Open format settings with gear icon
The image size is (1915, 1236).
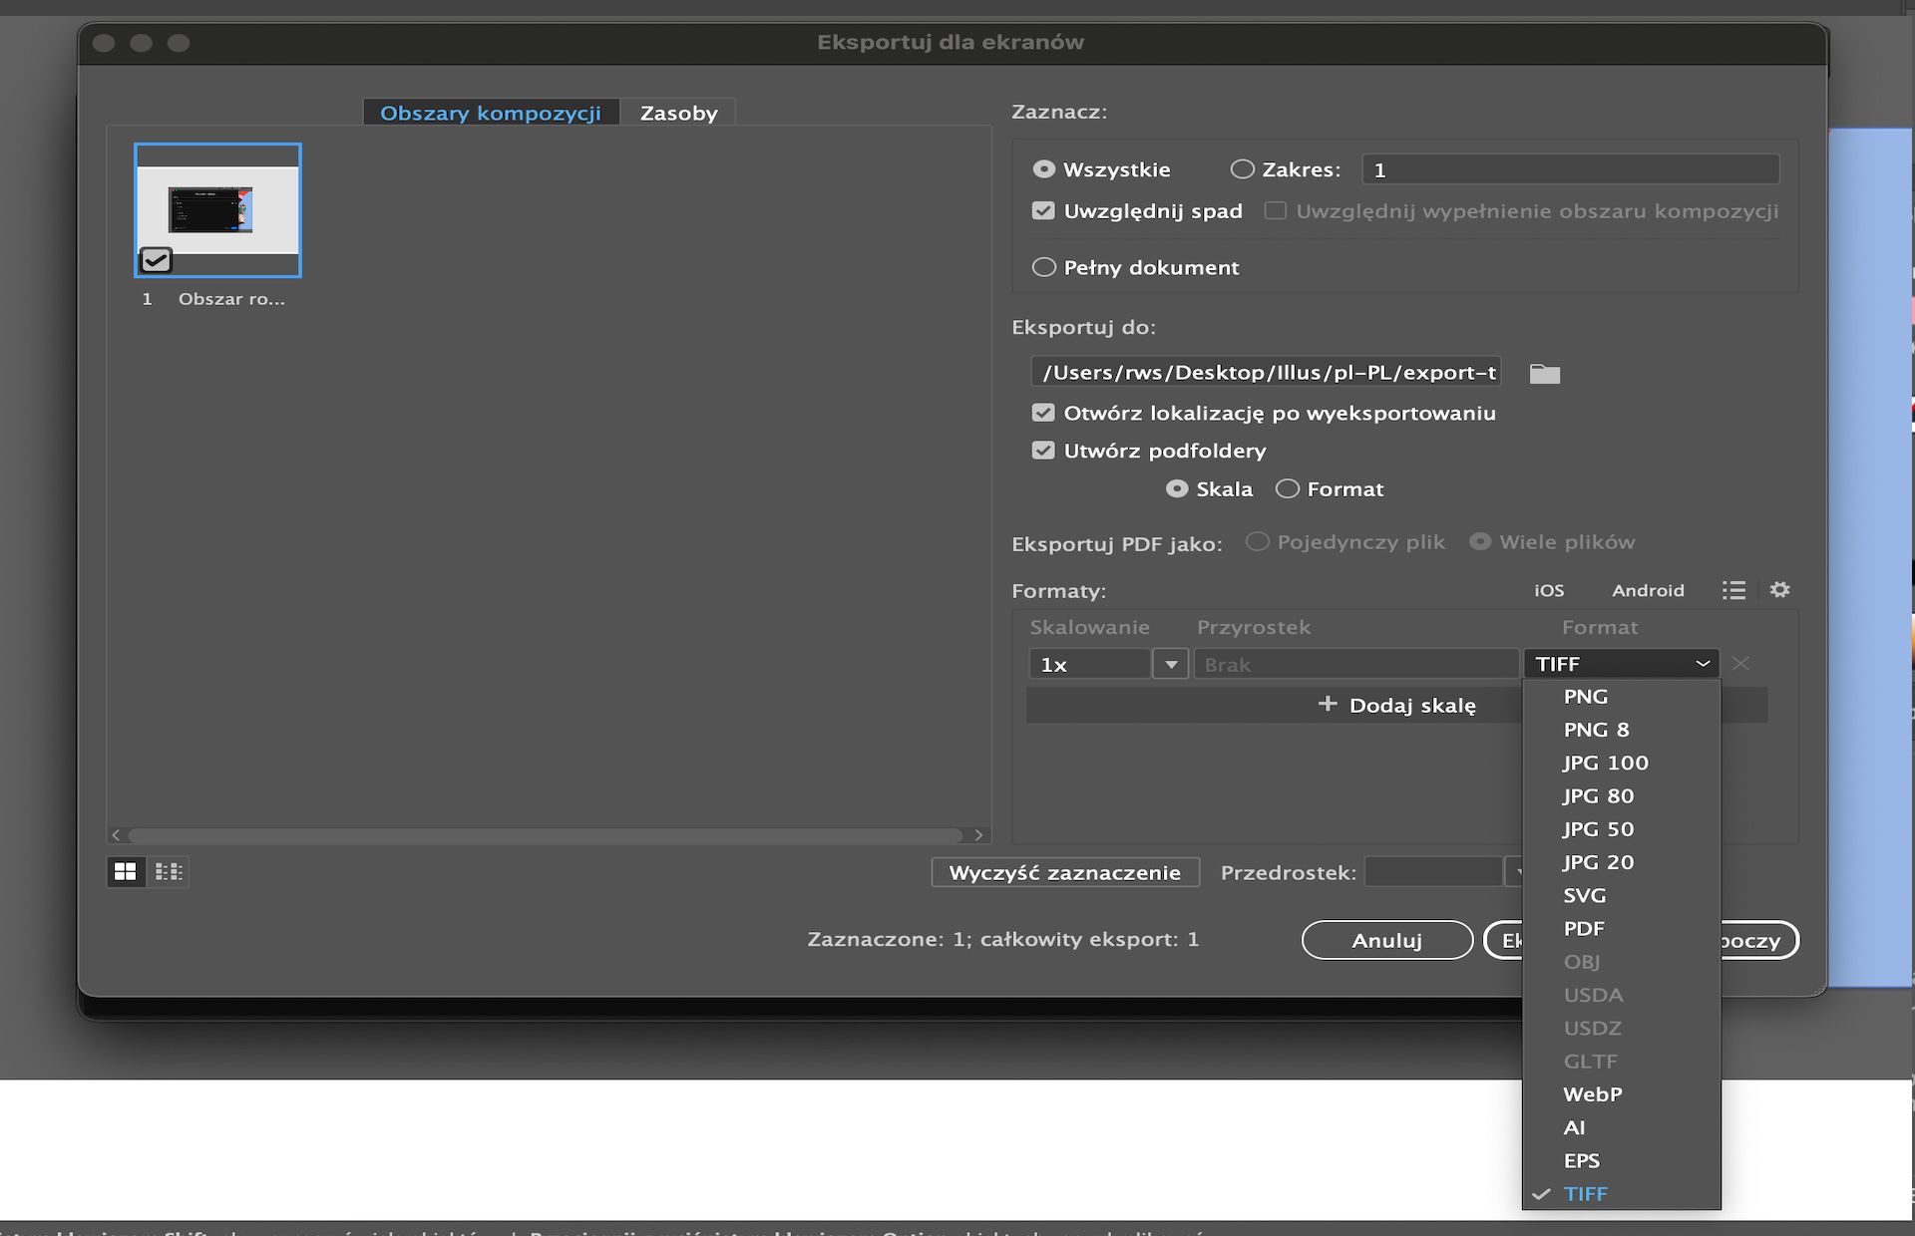point(1779,590)
